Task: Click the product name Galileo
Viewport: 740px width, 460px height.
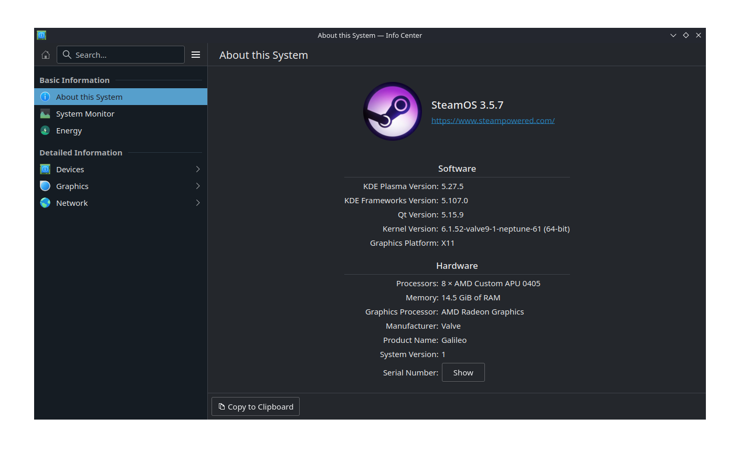Action: pos(454,340)
